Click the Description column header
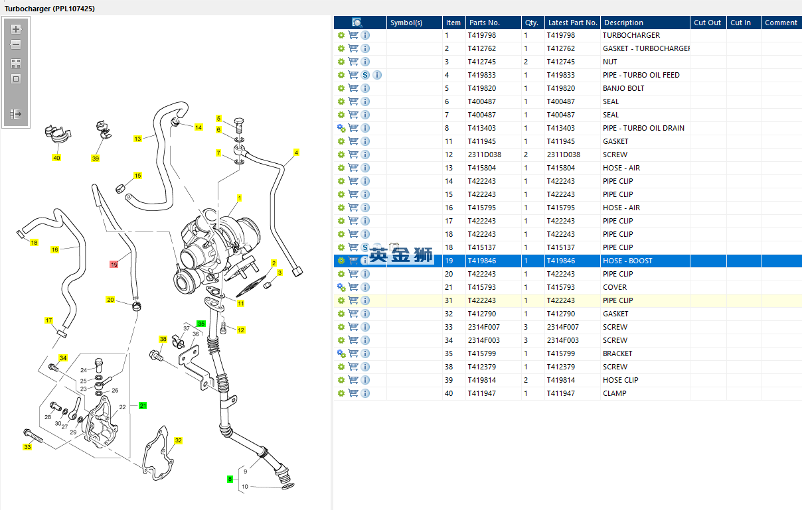 coord(623,23)
